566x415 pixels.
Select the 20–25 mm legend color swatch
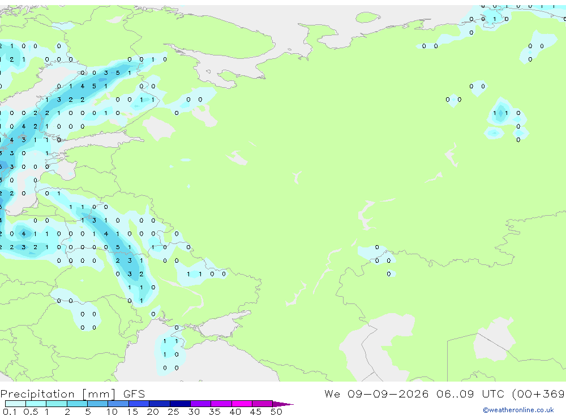point(159,404)
